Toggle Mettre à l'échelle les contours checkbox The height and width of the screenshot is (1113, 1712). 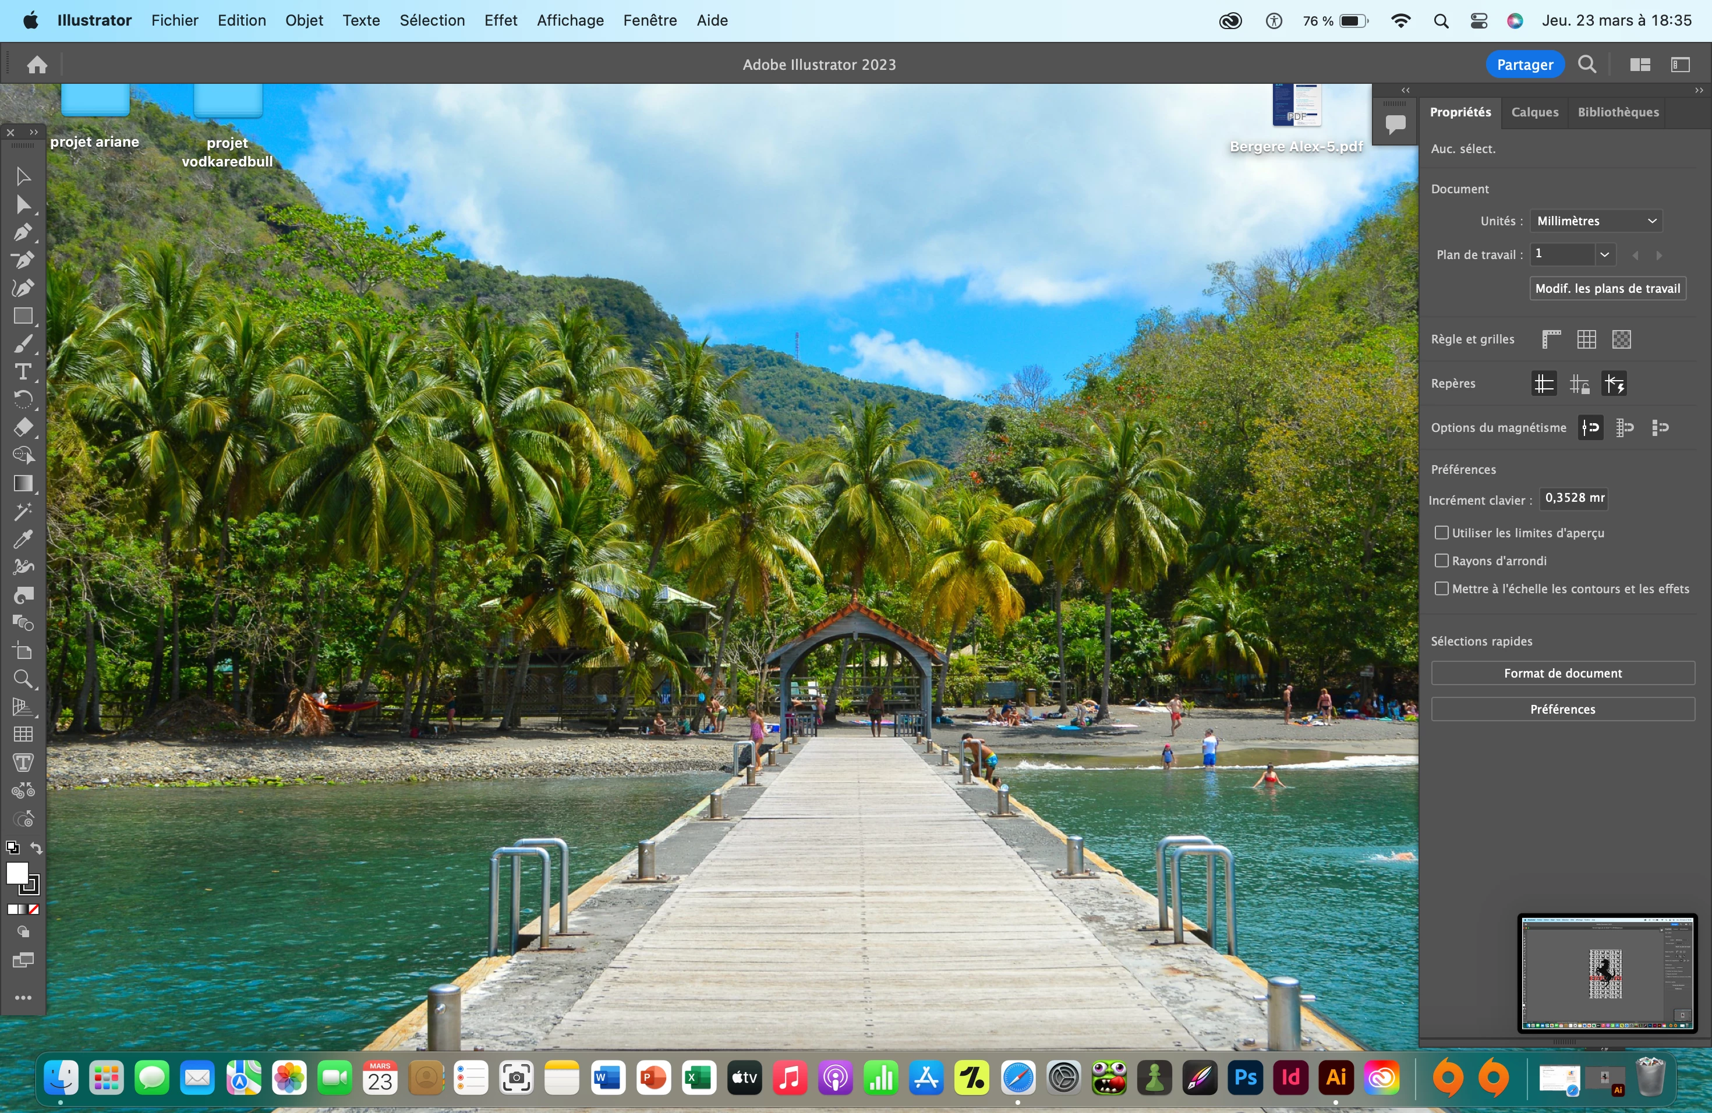[x=1442, y=589]
